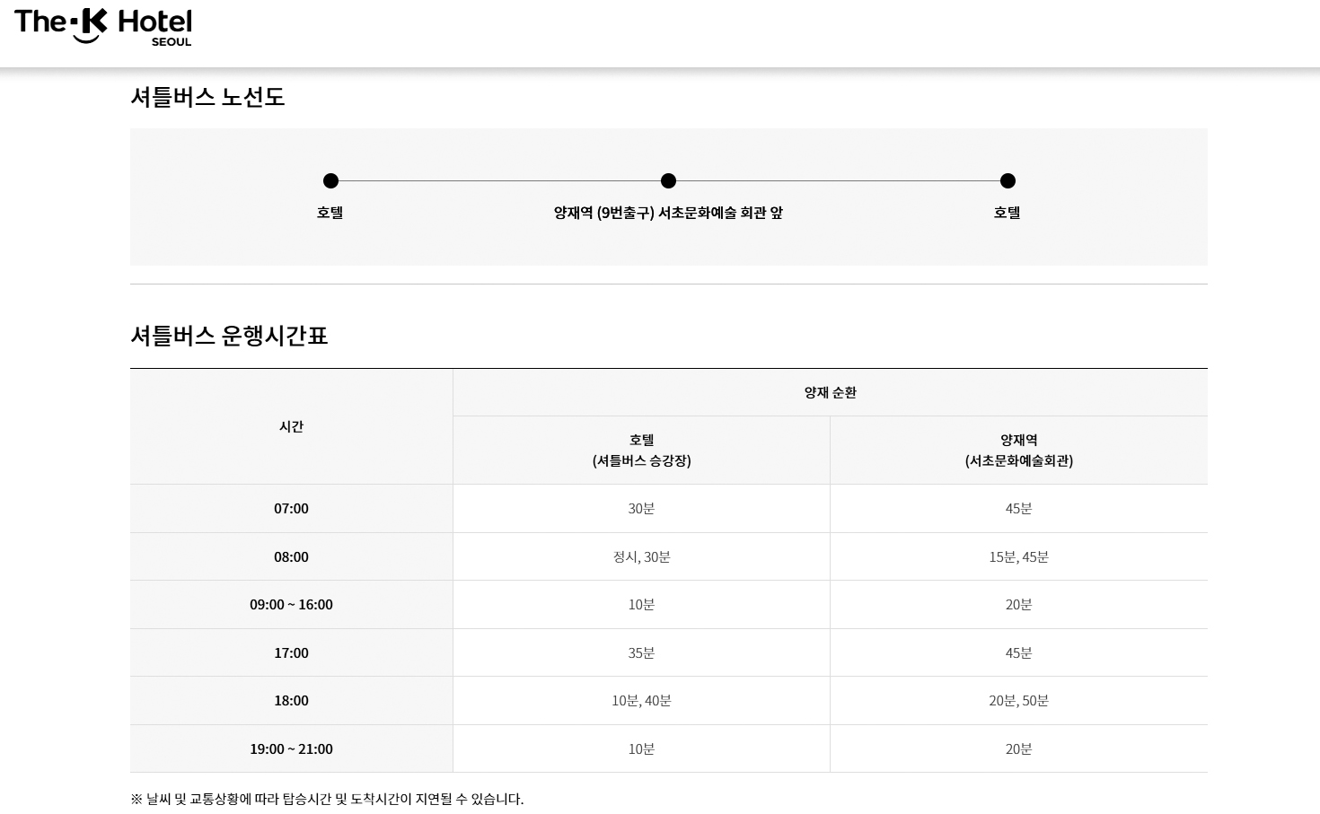1320x814 pixels.
Task: Click the 09:00 ~ 16:00 time range cell
Action: point(291,605)
